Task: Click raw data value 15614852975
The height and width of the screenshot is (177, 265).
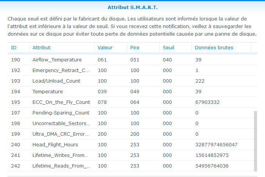Action: tap(212, 155)
